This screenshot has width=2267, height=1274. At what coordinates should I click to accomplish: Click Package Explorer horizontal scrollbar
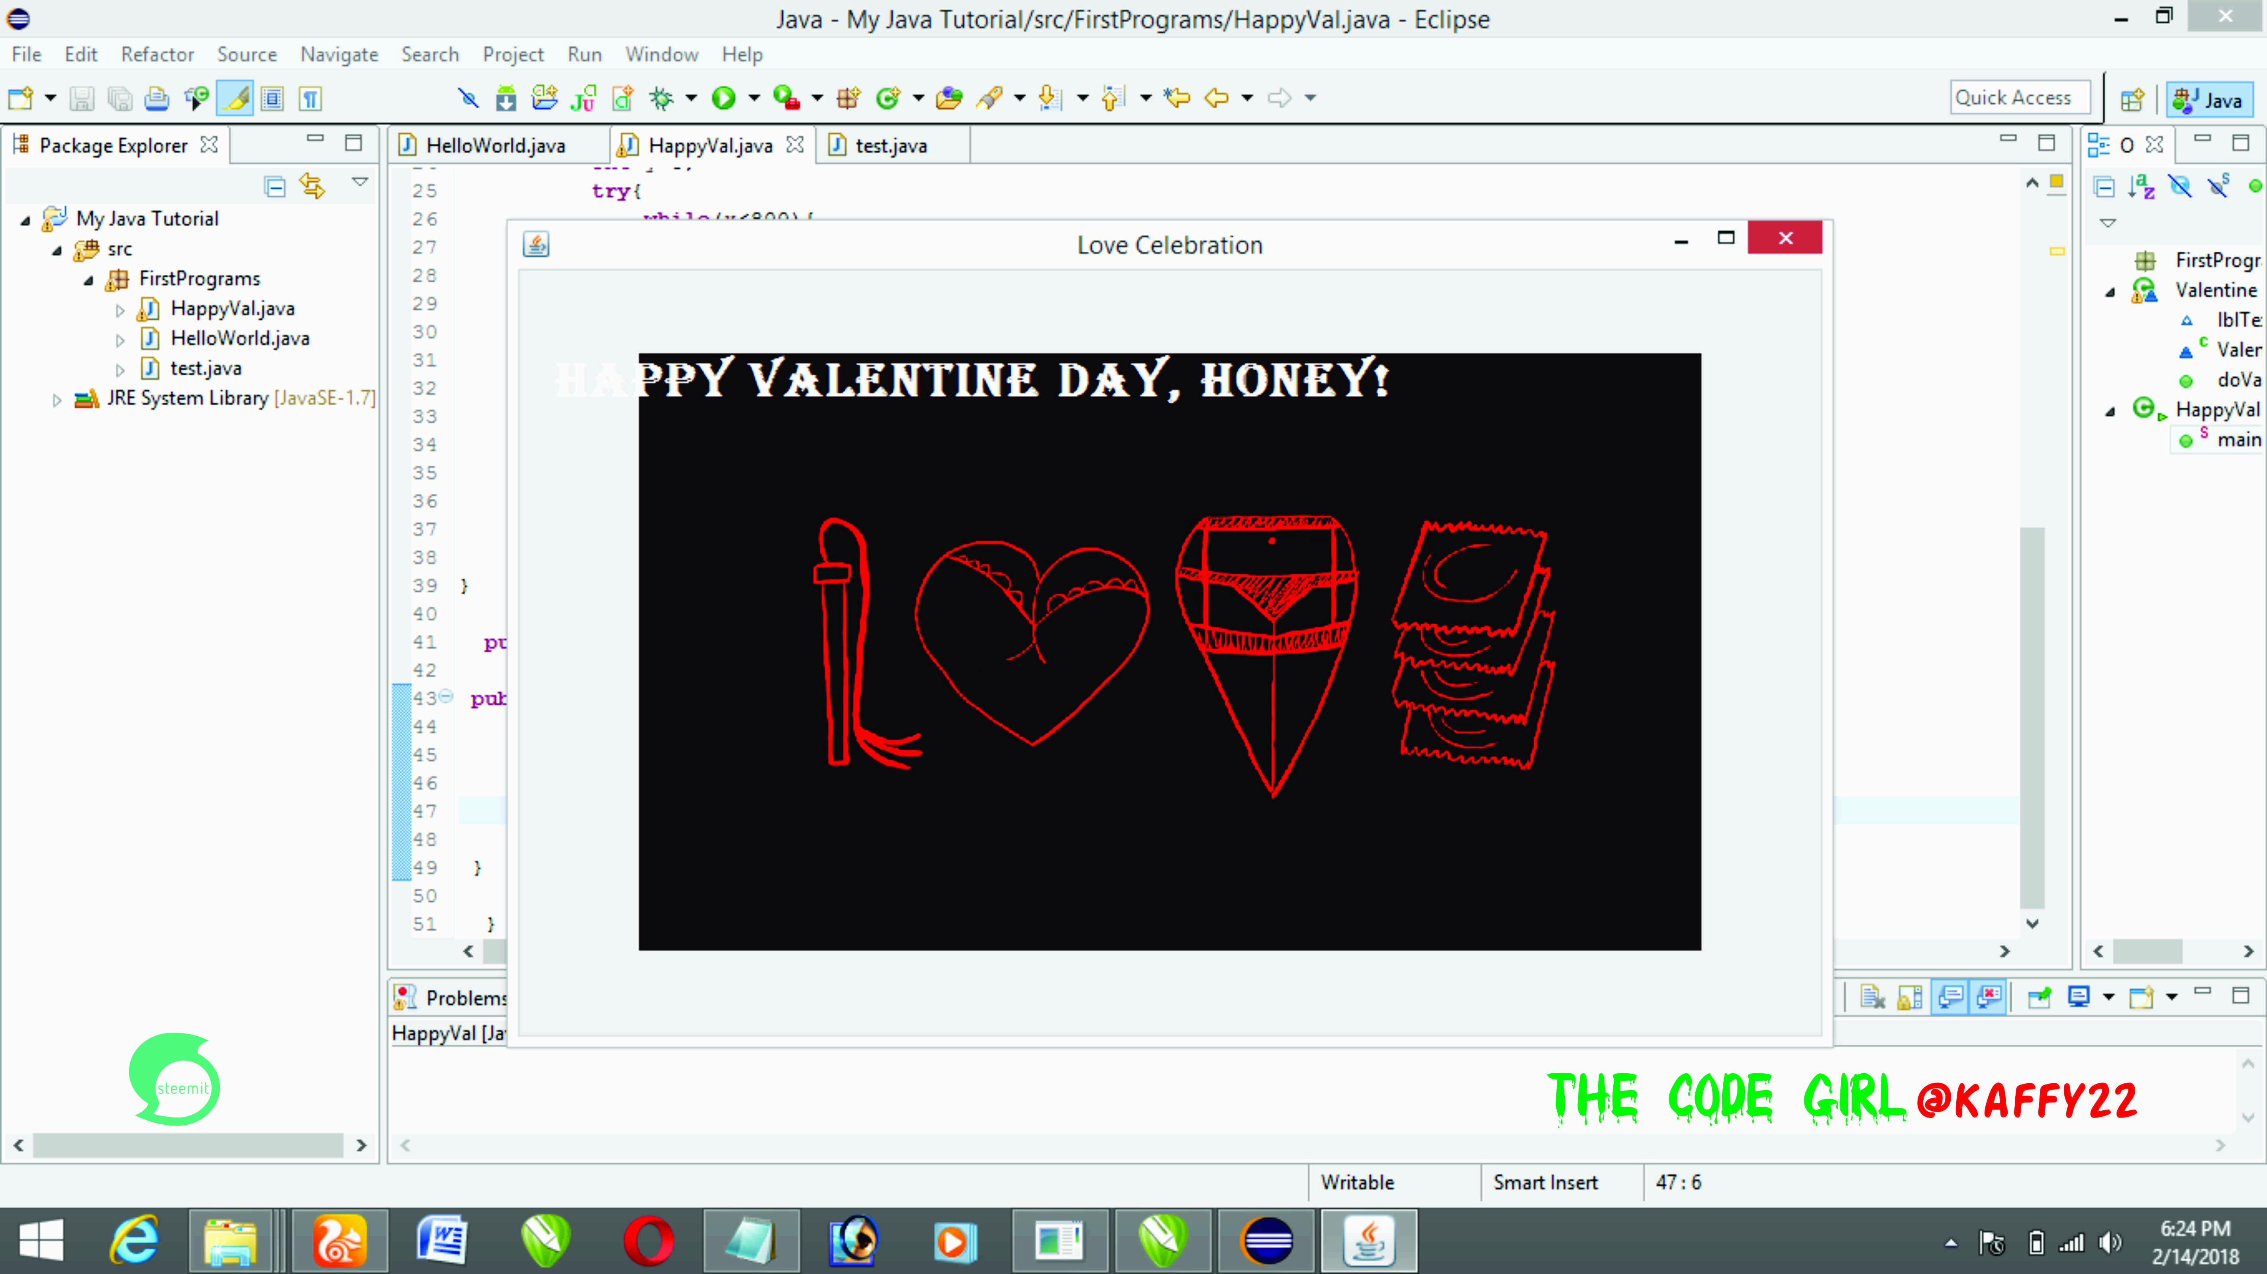pos(188,1145)
